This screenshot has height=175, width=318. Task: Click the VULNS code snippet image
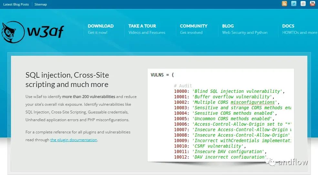(x=221, y=115)
